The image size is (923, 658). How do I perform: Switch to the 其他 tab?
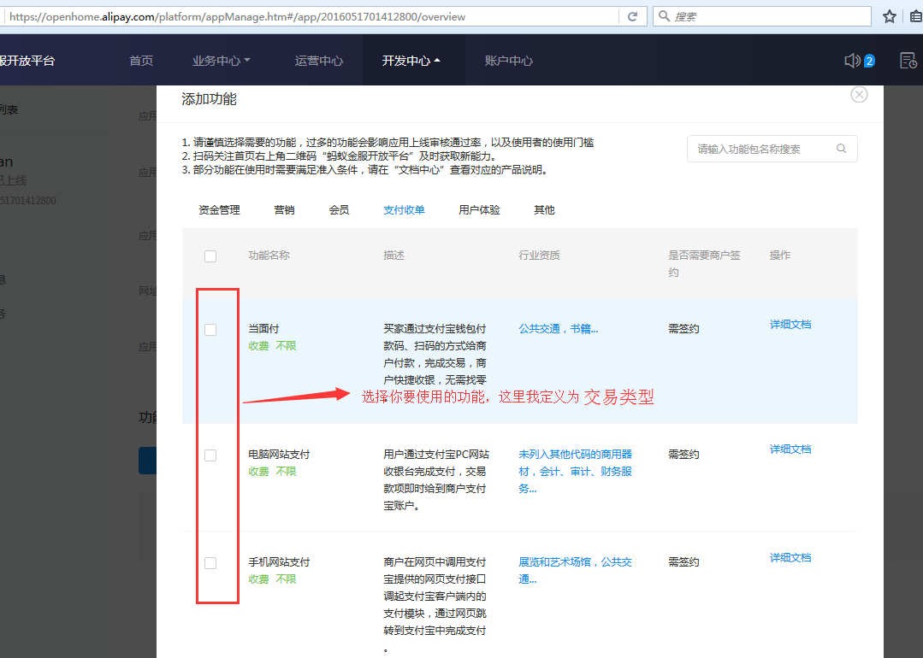pos(544,210)
